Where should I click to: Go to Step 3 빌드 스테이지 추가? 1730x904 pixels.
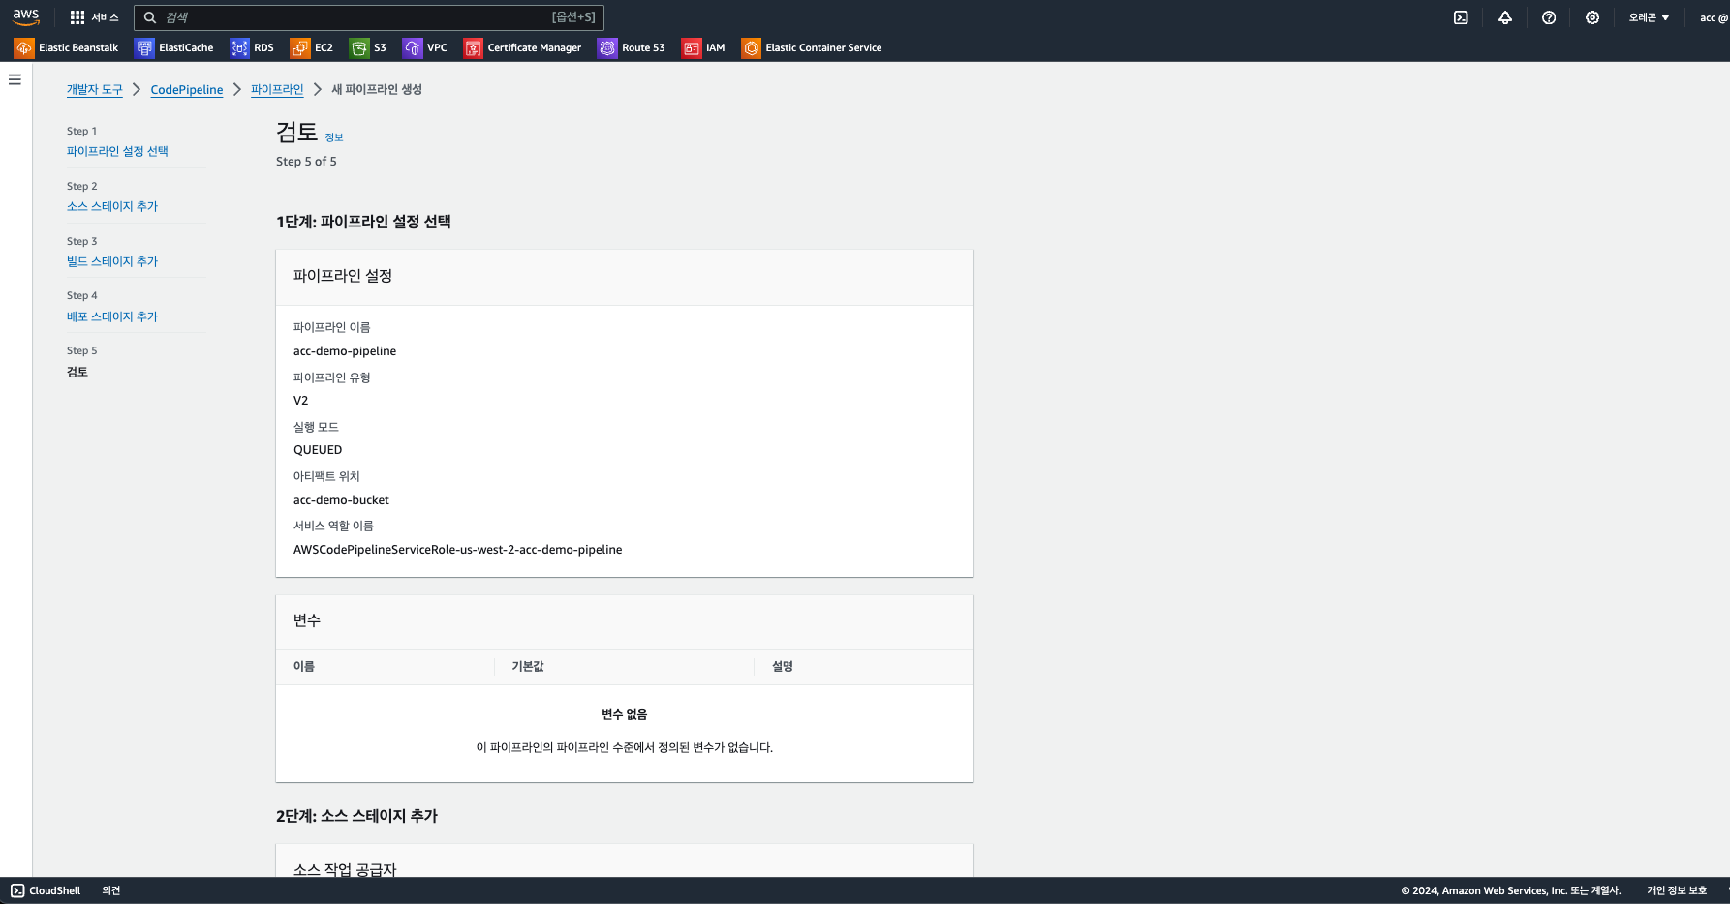tap(112, 261)
